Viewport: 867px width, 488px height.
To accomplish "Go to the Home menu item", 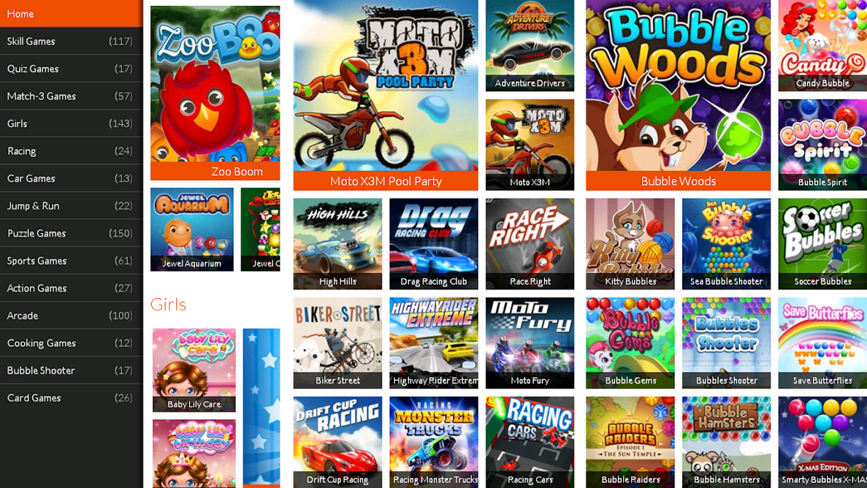I will pyautogui.click(x=71, y=13).
